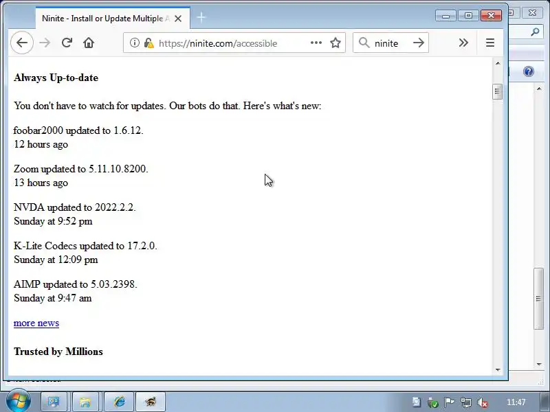Screen dimensions: 550x412
Task: Close the Firefox window
Action: [491, 15]
